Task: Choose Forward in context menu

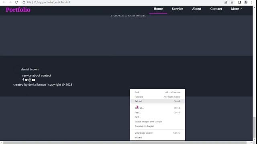Action: pyautogui.click(x=157, y=97)
